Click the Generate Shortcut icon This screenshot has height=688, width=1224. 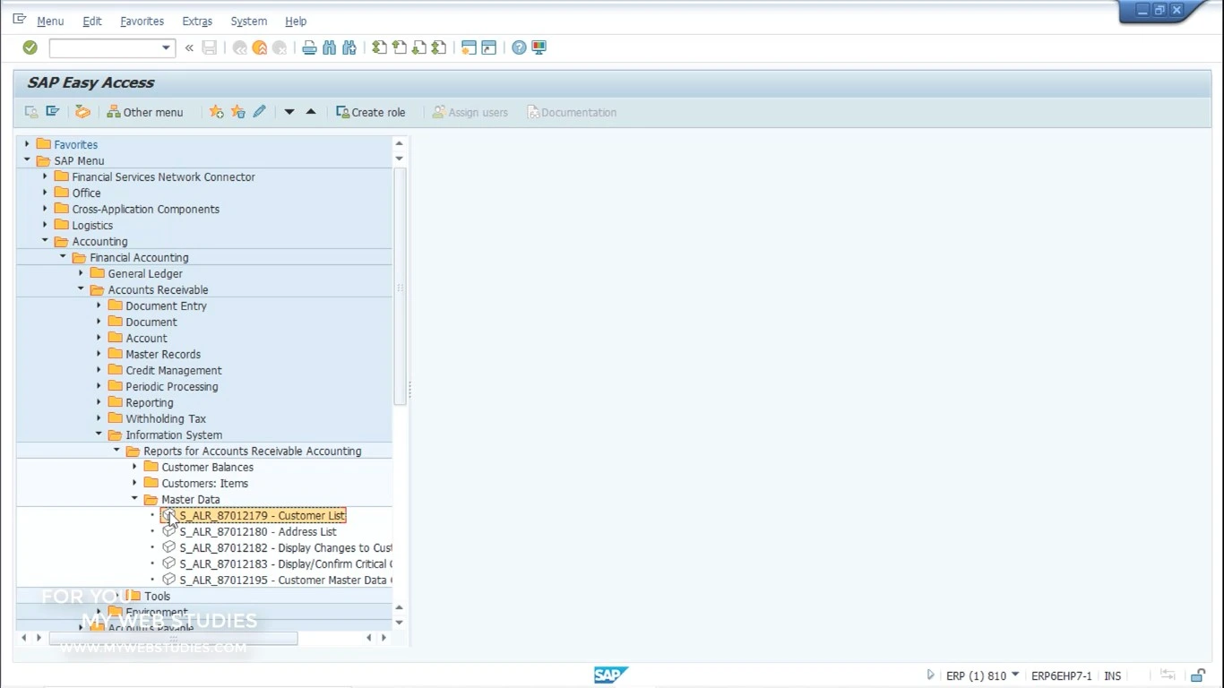[488, 47]
